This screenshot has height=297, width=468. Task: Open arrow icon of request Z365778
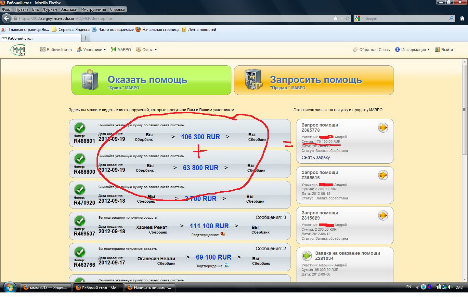pyautogui.click(x=383, y=128)
